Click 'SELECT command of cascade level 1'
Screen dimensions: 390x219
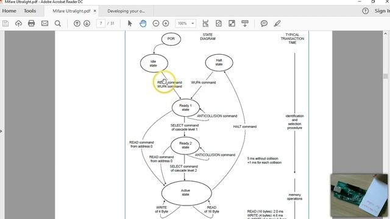tap(184, 127)
